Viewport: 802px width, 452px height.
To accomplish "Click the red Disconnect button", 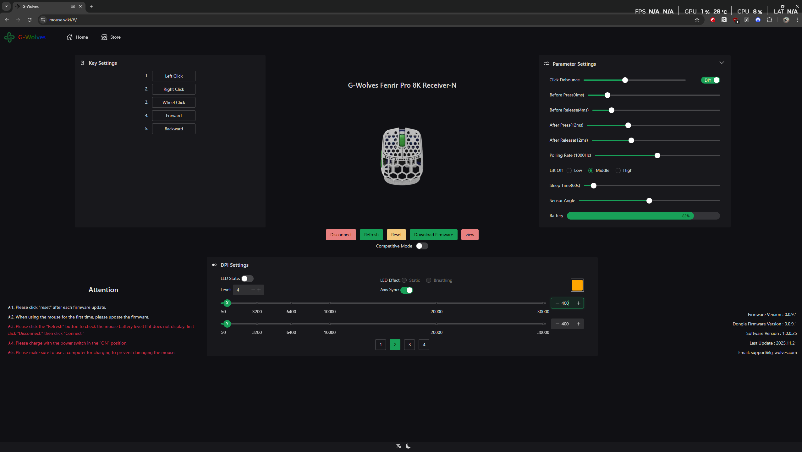I will point(341,235).
